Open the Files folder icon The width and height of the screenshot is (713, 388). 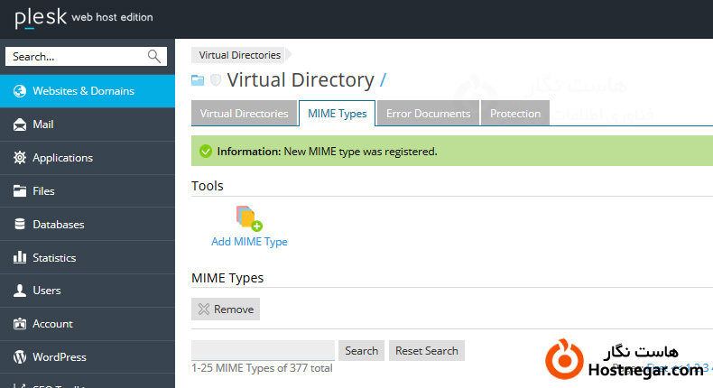coord(19,191)
